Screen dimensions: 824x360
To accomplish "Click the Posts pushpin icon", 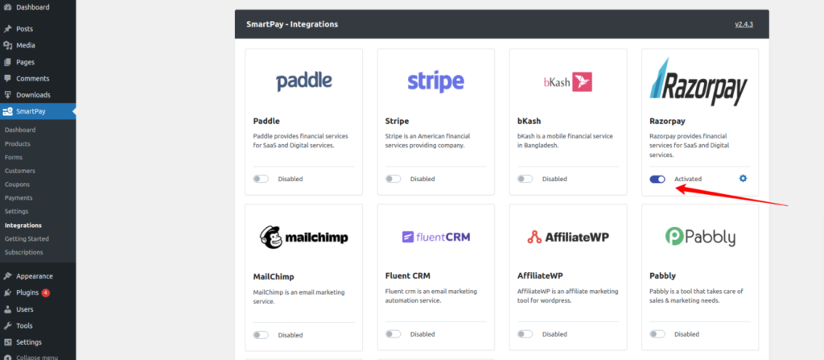I will tap(7, 29).
